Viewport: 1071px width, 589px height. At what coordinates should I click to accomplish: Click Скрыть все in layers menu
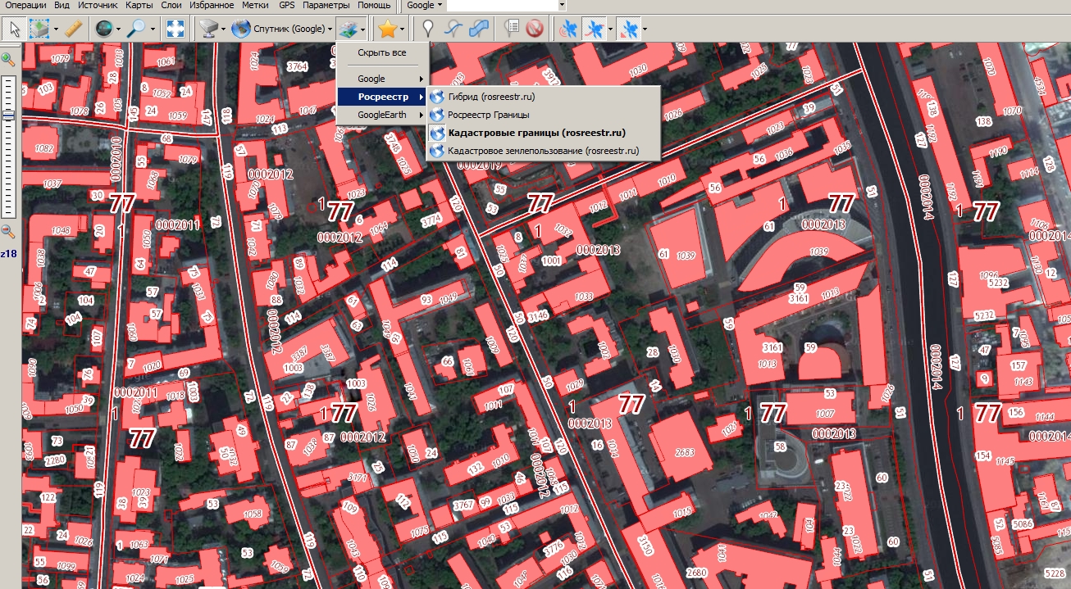click(381, 52)
